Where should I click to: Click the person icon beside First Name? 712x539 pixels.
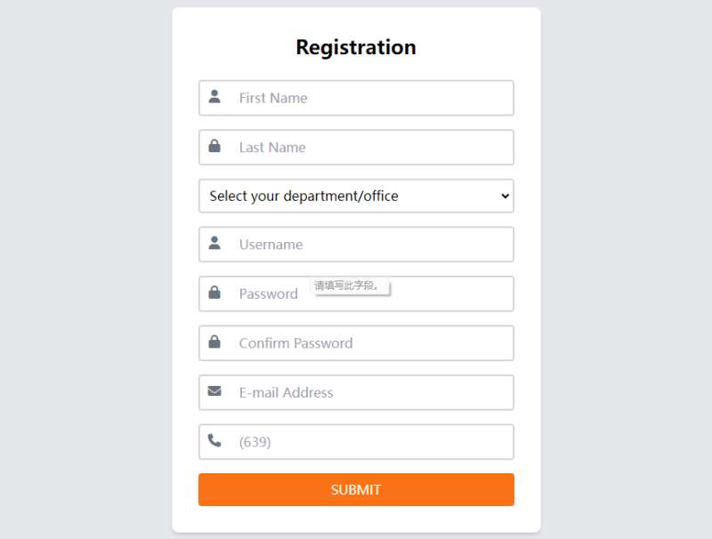tap(214, 96)
